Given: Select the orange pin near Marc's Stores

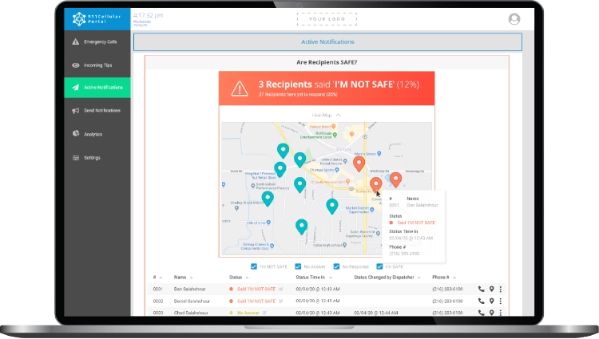Looking at the screenshot, I should click(x=359, y=164).
